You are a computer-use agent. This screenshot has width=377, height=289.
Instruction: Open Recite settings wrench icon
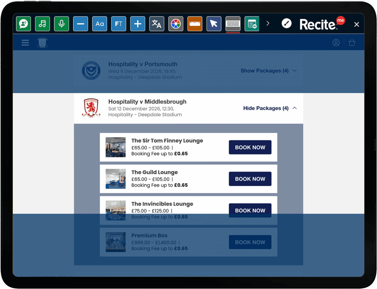[x=286, y=24]
